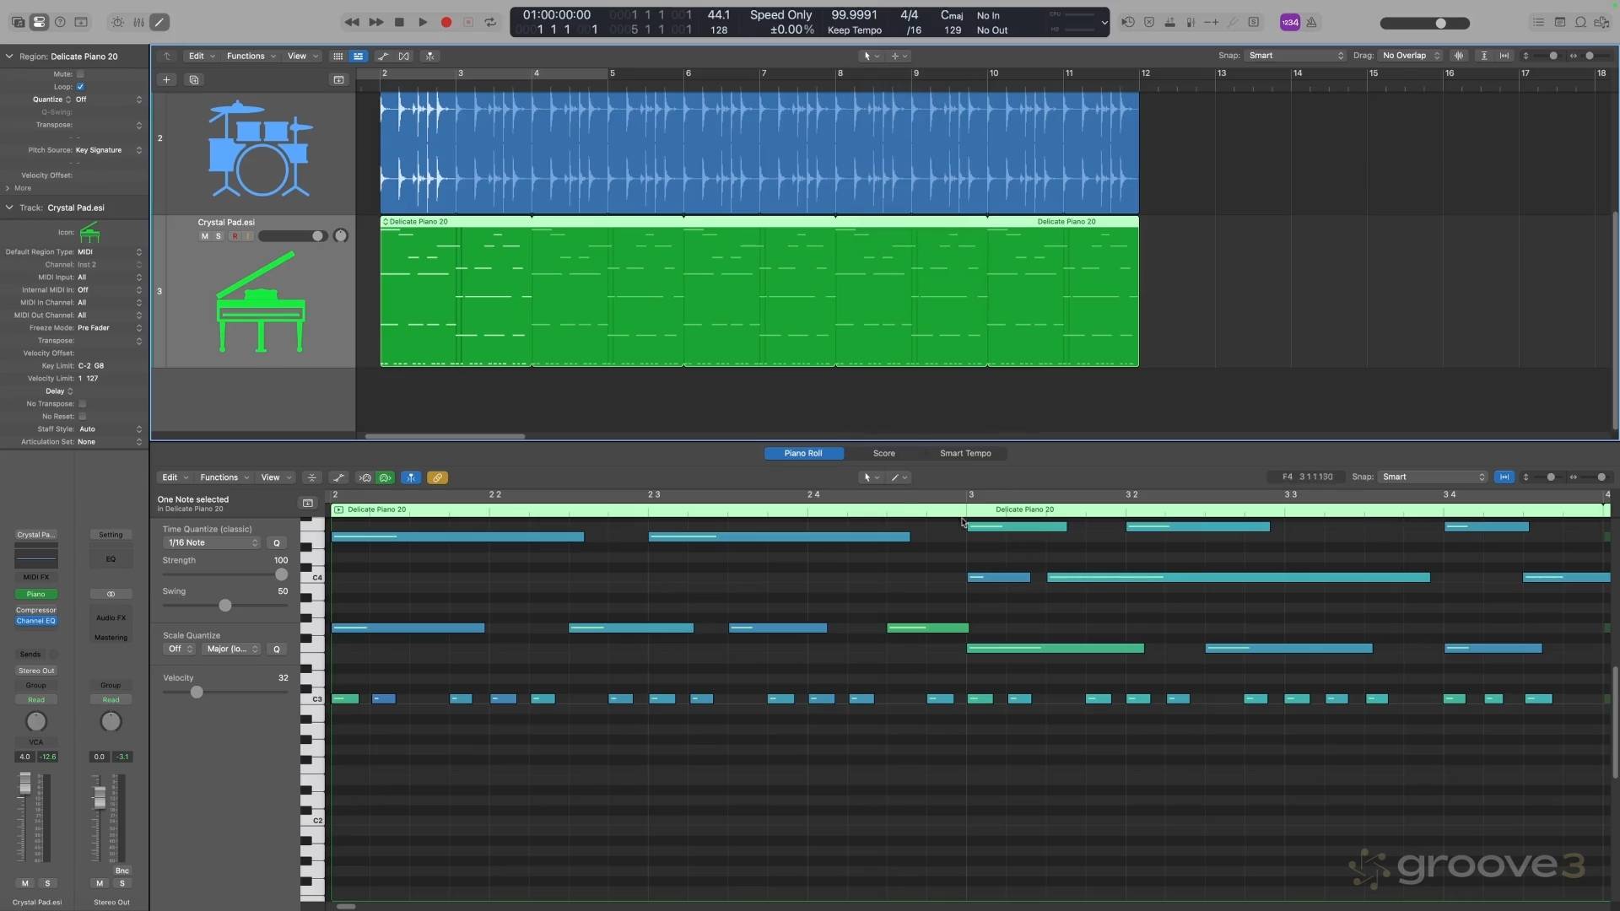Click the Scale Quantize Q button
This screenshot has width=1620, height=911.
click(277, 650)
